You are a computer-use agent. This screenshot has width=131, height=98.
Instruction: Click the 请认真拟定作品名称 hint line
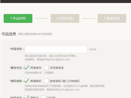click(x=51, y=56)
